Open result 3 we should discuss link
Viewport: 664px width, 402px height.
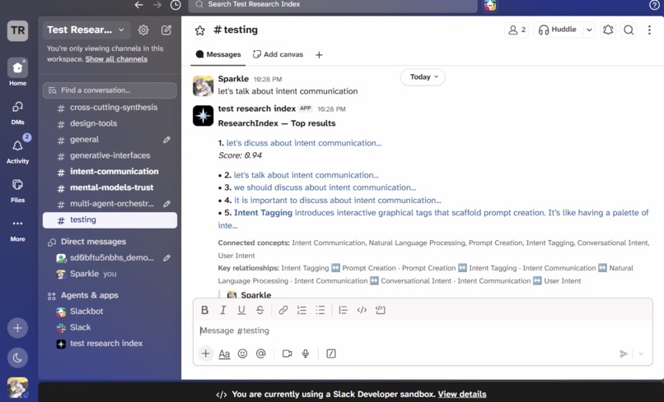pyautogui.click(x=325, y=187)
